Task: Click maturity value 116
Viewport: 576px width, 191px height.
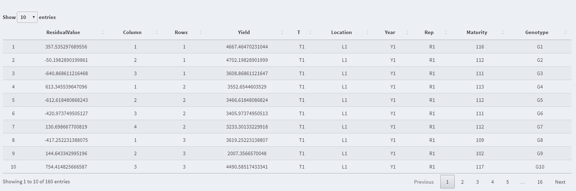Action: tap(480, 47)
